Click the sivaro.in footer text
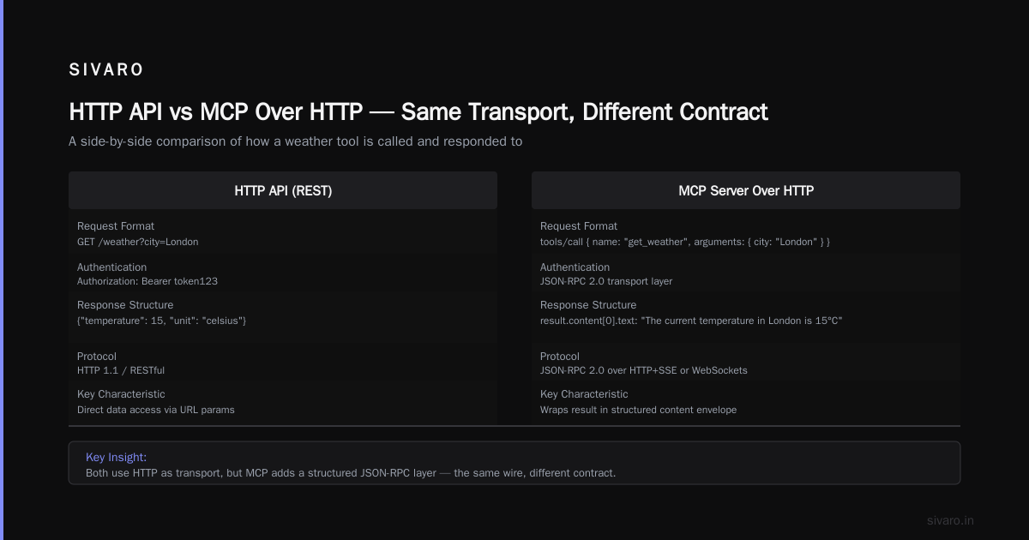Image resolution: width=1029 pixels, height=540 pixels. [x=950, y=520]
